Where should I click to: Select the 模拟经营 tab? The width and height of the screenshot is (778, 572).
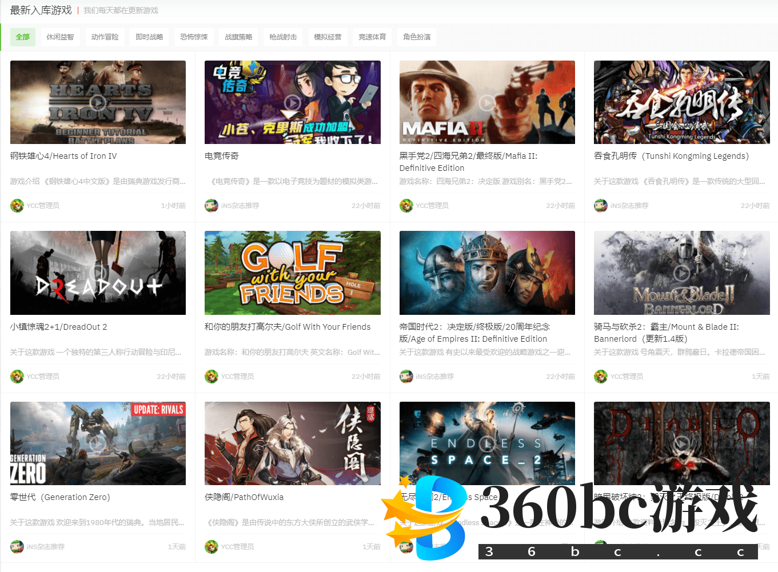(x=328, y=37)
